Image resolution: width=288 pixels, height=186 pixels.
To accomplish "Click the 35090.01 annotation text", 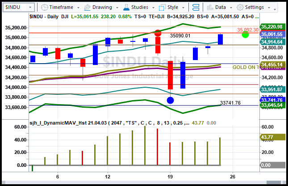I will pos(180,36).
